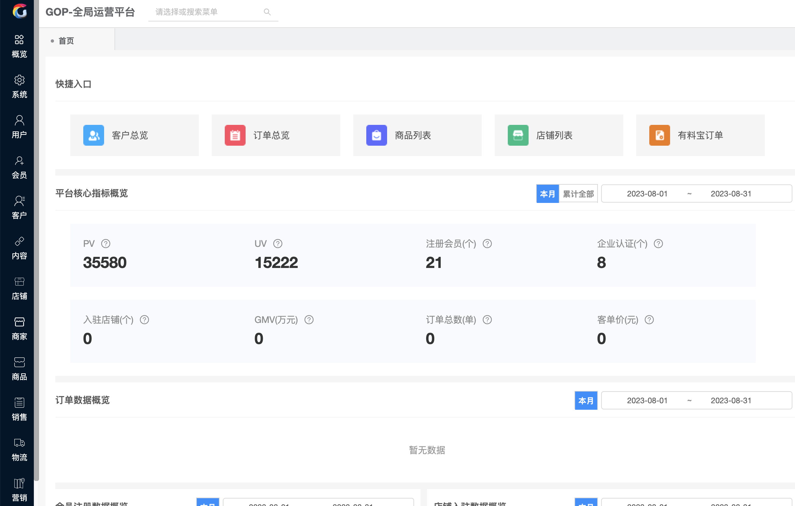Viewport: 795px width, 506px height.
Task: Select 本月 in 订单数据概览
Action: click(x=586, y=400)
